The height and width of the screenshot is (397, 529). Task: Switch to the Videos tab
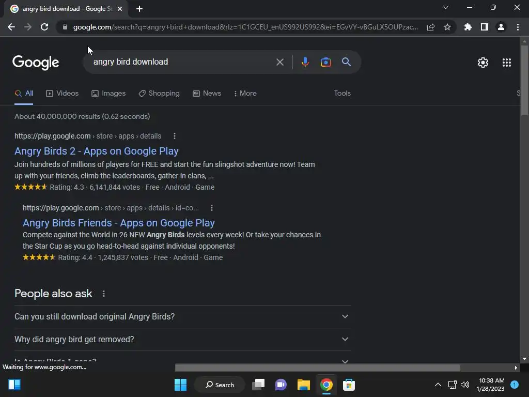[x=62, y=93]
